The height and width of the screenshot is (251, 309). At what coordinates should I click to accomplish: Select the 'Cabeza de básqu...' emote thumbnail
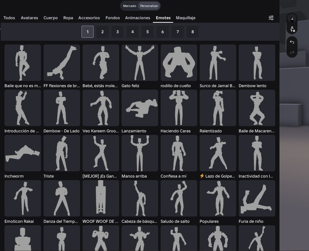[x=140, y=198]
